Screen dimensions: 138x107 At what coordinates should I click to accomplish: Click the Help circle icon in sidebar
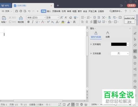(135, 87)
